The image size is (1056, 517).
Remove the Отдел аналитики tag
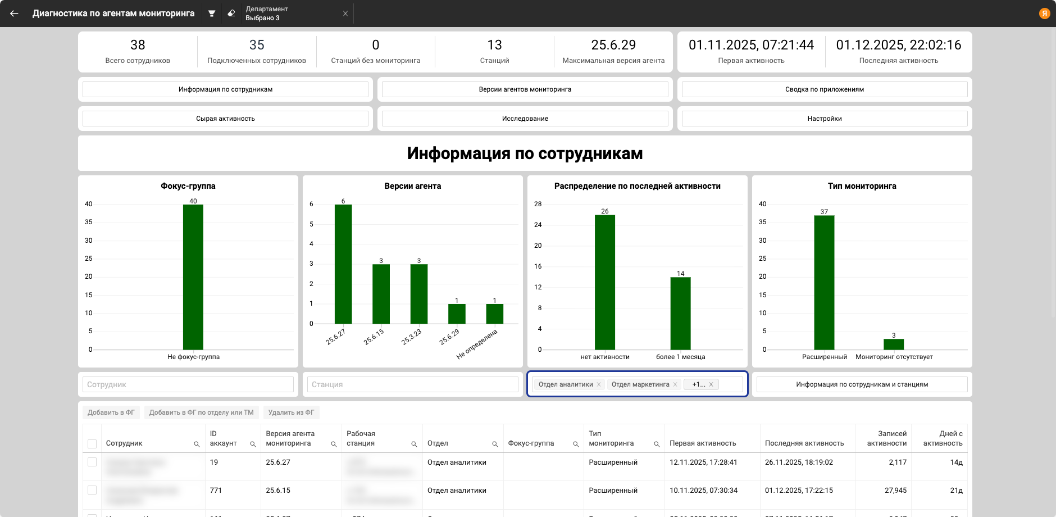(x=599, y=384)
